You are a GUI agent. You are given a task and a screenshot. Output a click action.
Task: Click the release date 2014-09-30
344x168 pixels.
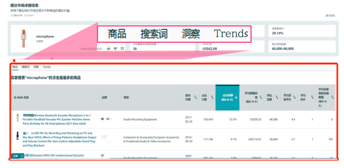(189, 139)
